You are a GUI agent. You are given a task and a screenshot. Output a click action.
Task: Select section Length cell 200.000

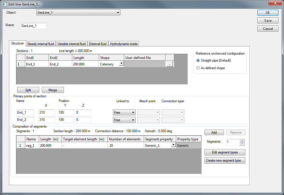[85, 64]
